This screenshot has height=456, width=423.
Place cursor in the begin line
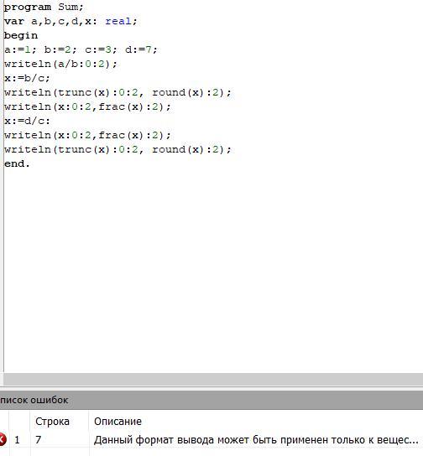21,35
